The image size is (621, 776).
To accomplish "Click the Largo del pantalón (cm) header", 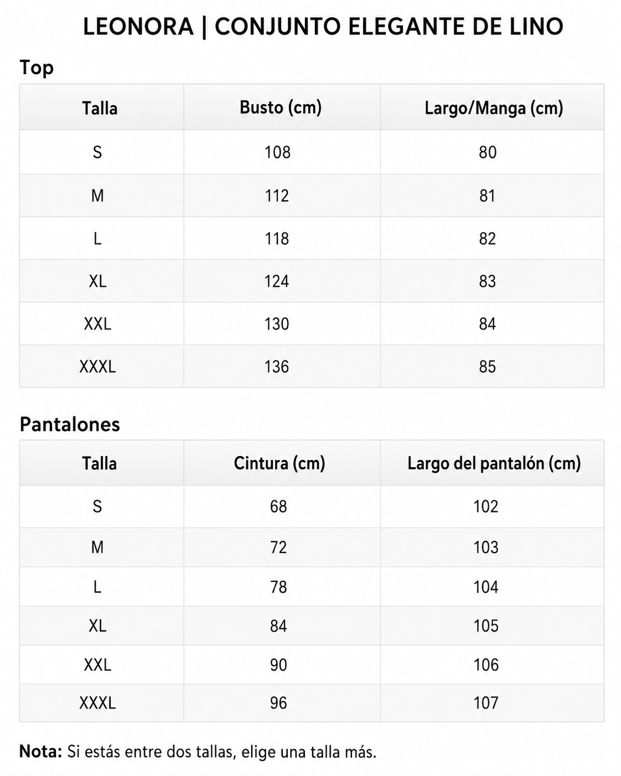I will pyautogui.click(x=494, y=463).
